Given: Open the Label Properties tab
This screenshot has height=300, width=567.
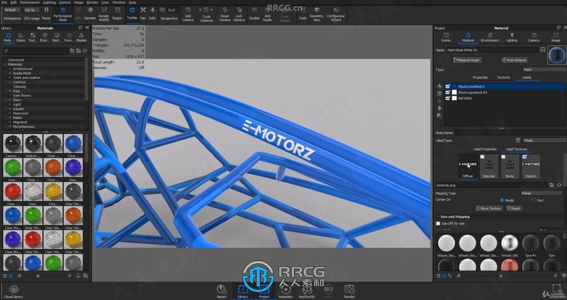Looking at the screenshot, I should (x=485, y=149).
